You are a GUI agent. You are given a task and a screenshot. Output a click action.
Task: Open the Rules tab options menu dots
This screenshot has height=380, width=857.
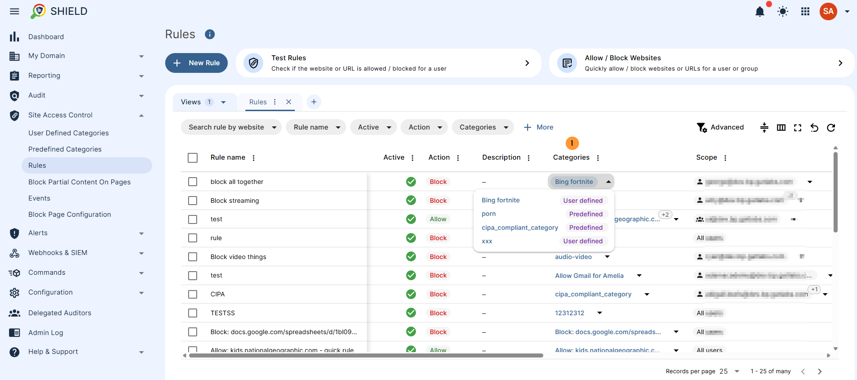[x=275, y=102]
